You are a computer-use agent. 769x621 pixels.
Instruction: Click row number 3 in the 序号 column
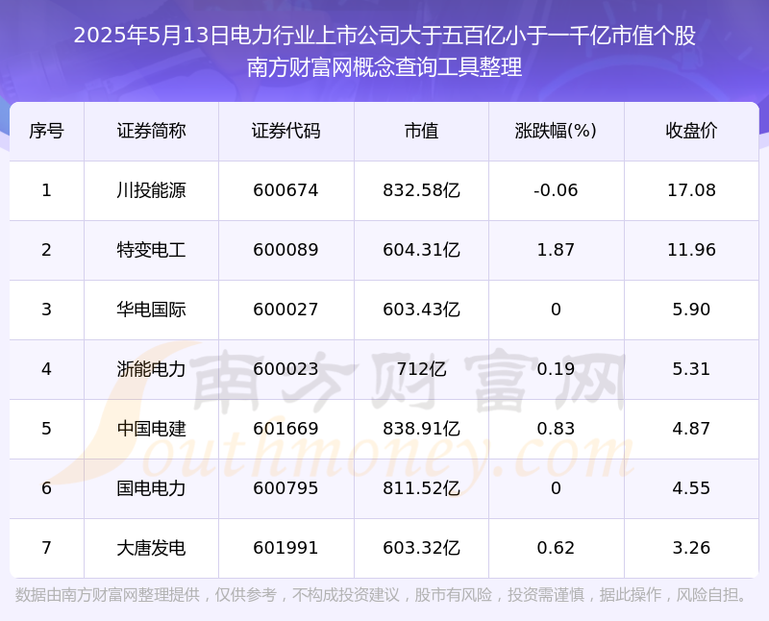point(46,310)
